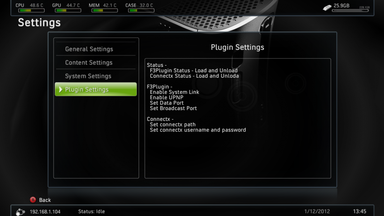Click the Back label

tap(45, 200)
